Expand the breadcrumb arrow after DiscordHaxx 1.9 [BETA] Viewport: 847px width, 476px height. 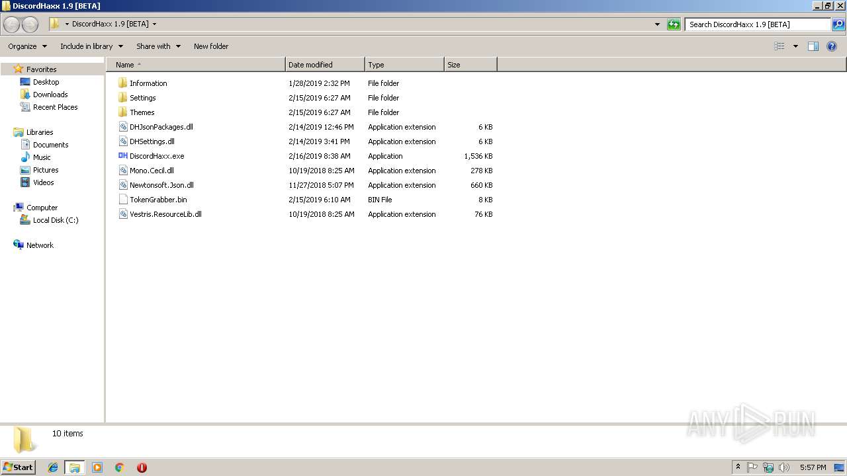pyautogui.click(x=154, y=24)
